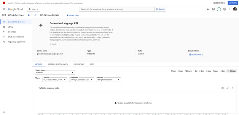This screenshot has height=115, width=239.
Task: Open Credentials in the sidebar
Action: click(16, 32)
